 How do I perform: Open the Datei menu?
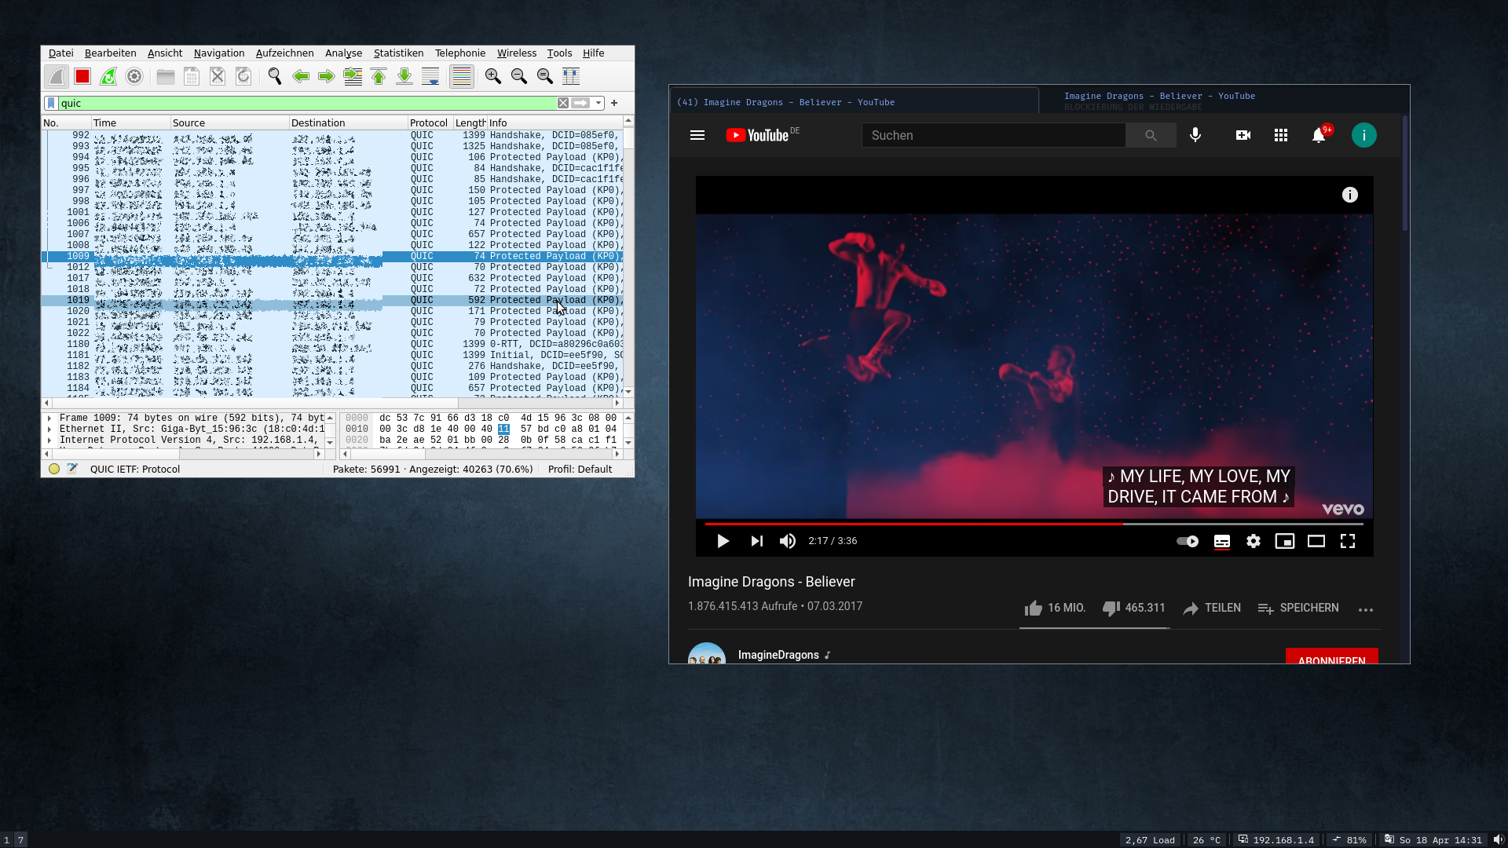pyautogui.click(x=60, y=53)
